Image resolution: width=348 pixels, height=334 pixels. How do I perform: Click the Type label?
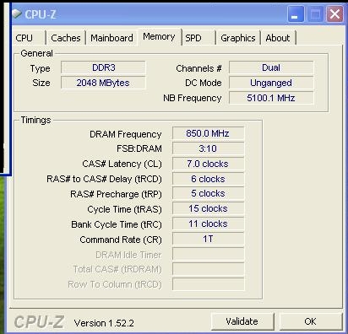(x=41, y=68)
